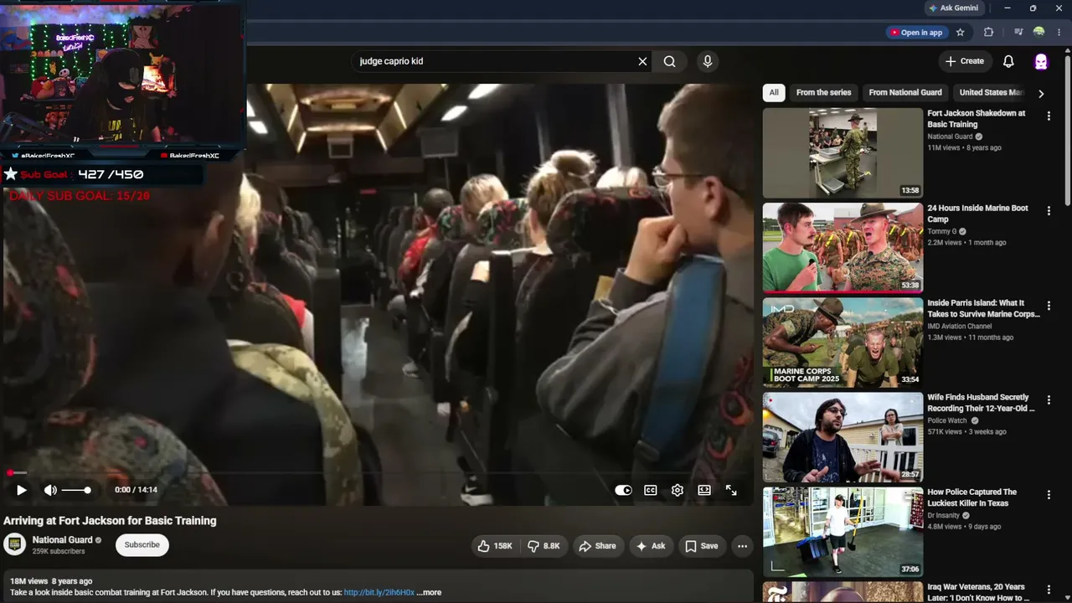Open the 'Fort Jackson Shakedown' video thumbnail
Viewport: 1072px width, 603px height.
[843, 152]
